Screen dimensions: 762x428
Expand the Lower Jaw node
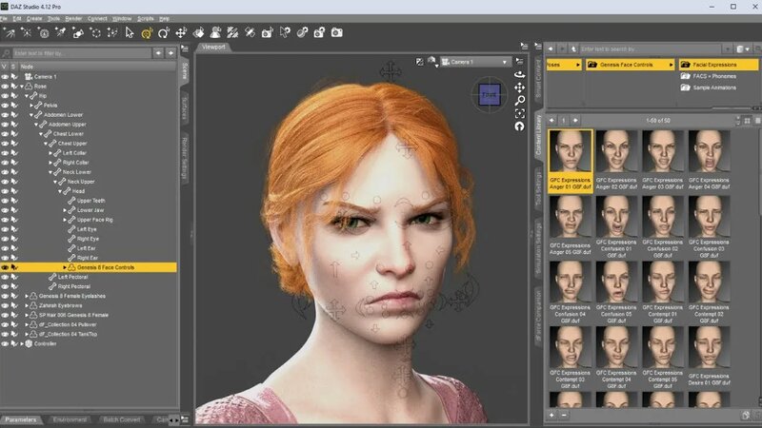click(x=65, y=210)
